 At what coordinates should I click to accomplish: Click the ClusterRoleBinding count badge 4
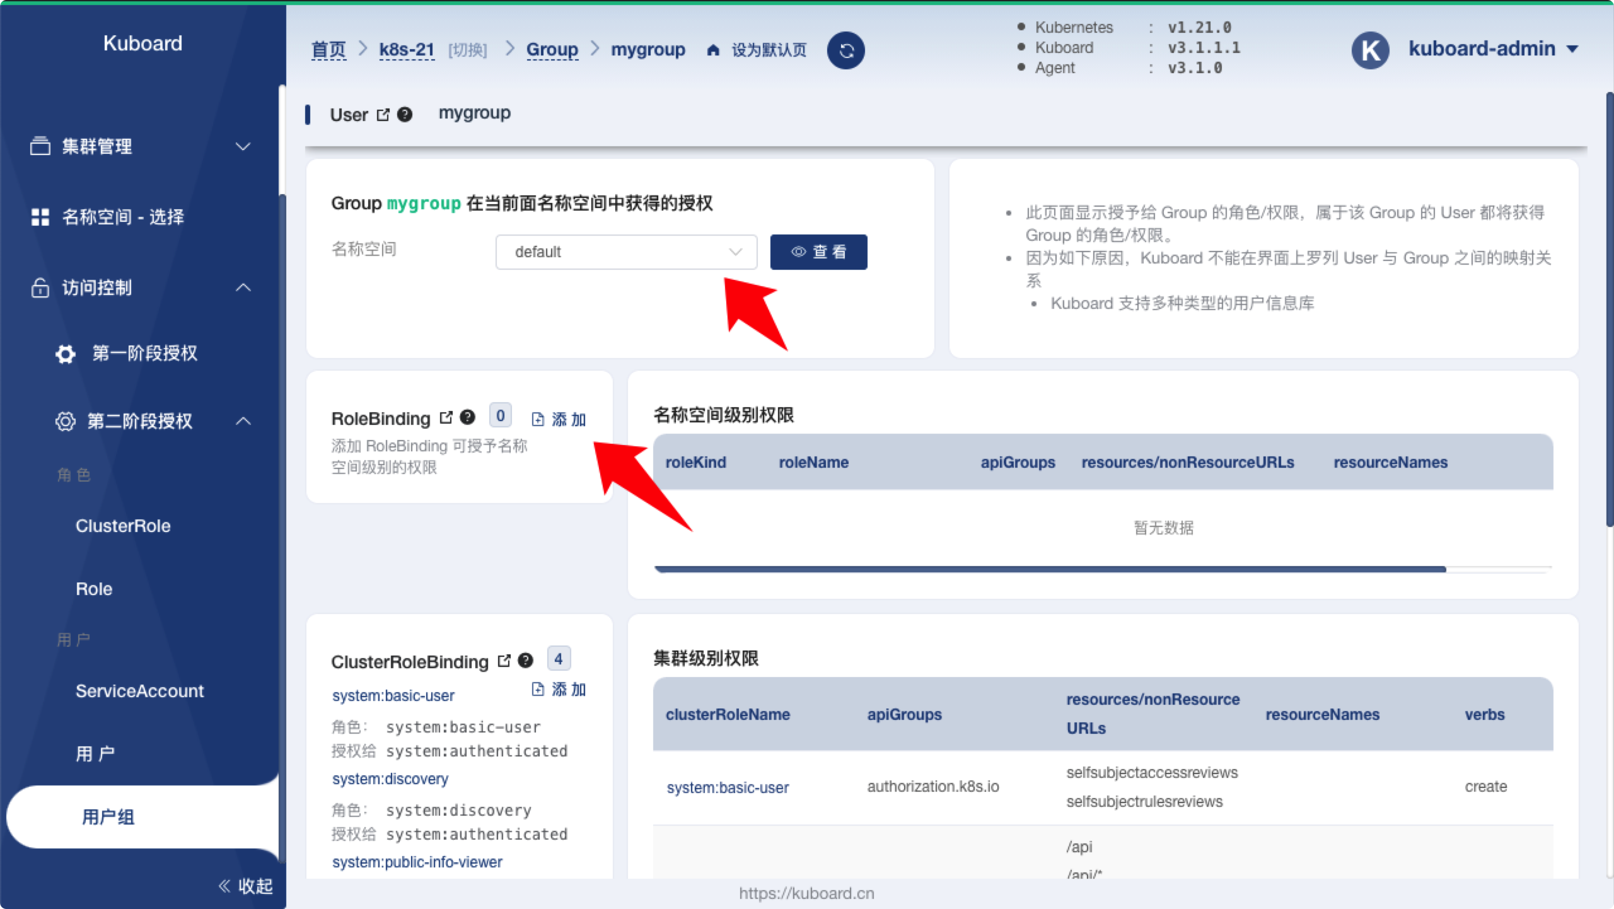(x=559, y=659)
